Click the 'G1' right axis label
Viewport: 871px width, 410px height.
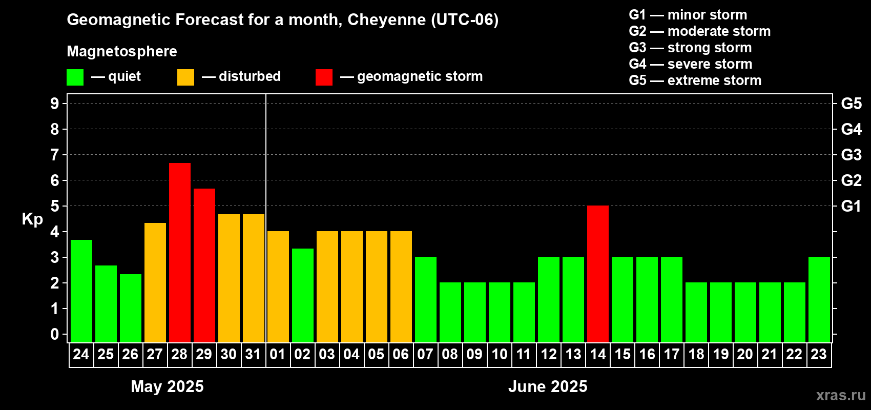click(852, 206)
